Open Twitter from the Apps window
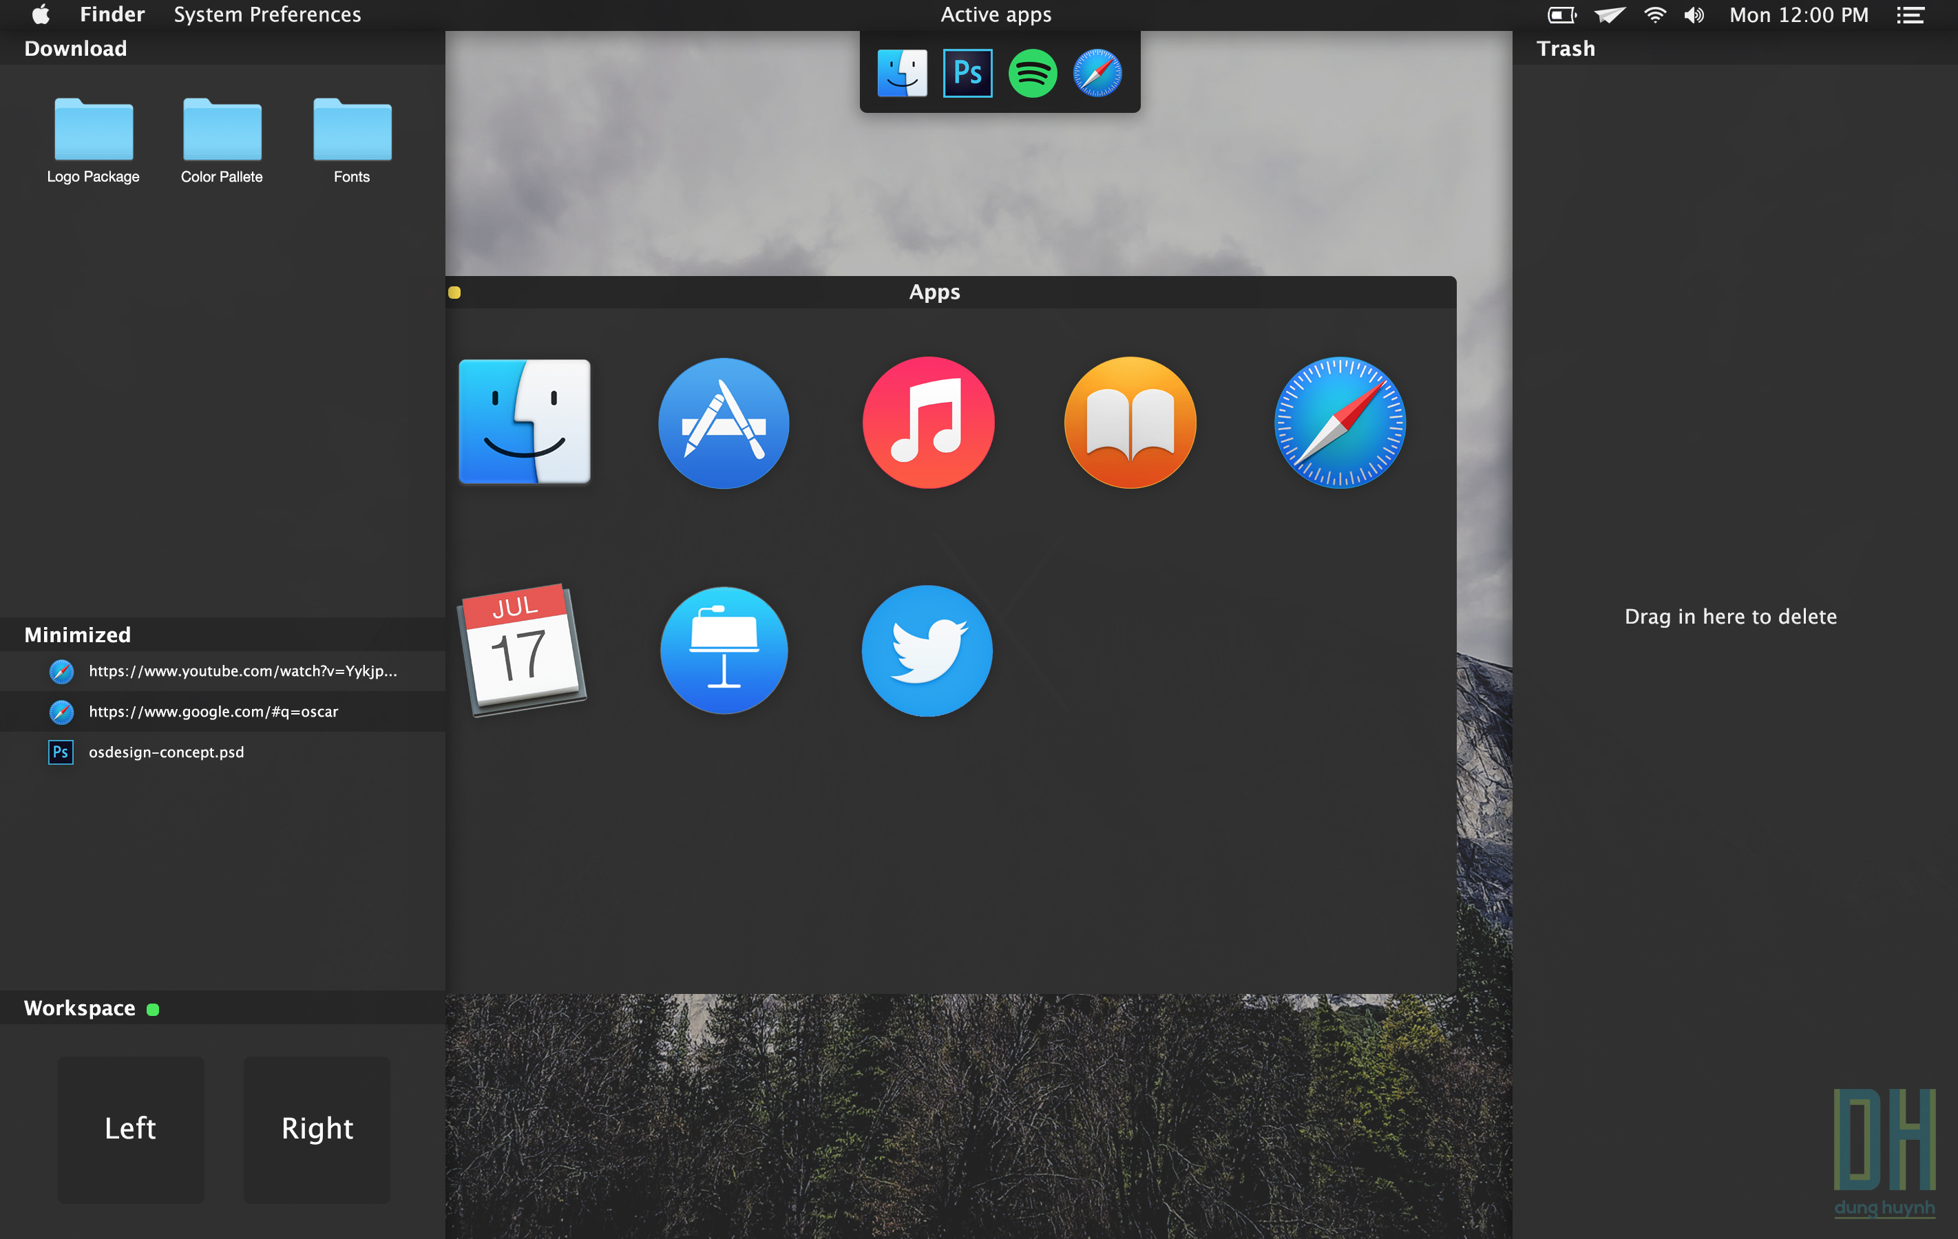Screen dimensions: 1958x1239 coord(926,650)
